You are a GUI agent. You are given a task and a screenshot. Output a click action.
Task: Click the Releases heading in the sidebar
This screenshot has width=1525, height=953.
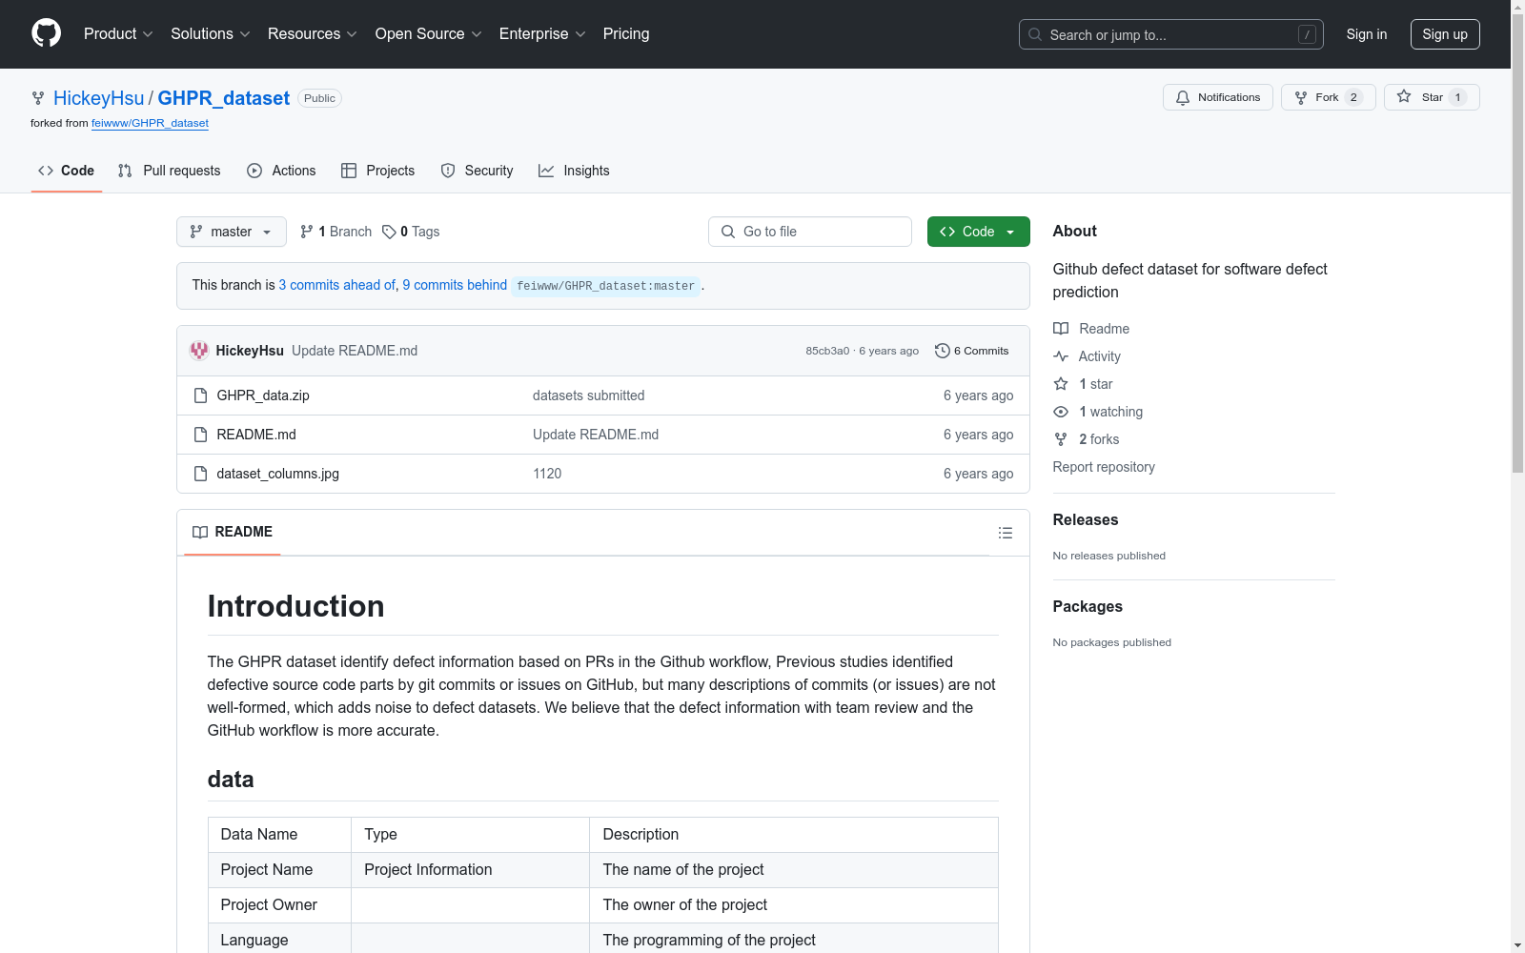click(1086, 519)
